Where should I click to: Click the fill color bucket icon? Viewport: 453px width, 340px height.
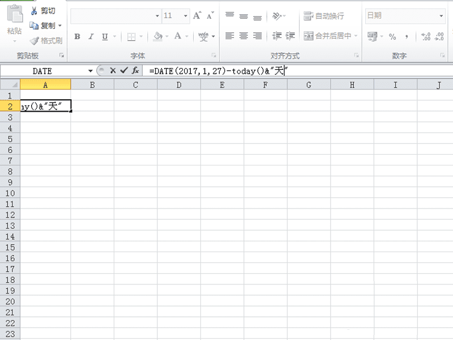click(158, 36)
